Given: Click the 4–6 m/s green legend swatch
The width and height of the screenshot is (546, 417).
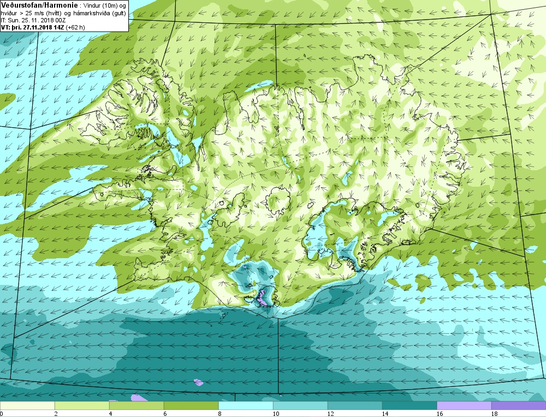Looking at the screenshot, I should (x=136, y=406).
